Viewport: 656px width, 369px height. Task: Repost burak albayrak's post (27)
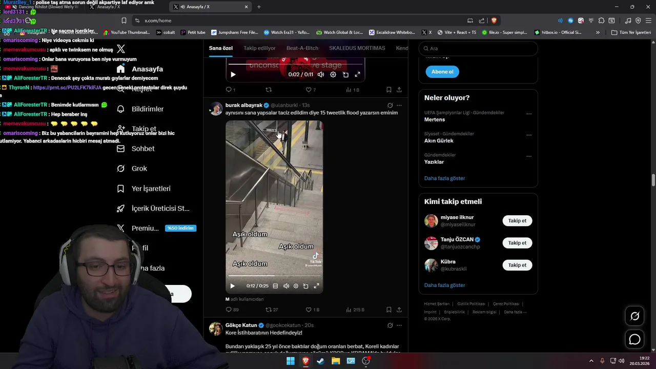272,310
